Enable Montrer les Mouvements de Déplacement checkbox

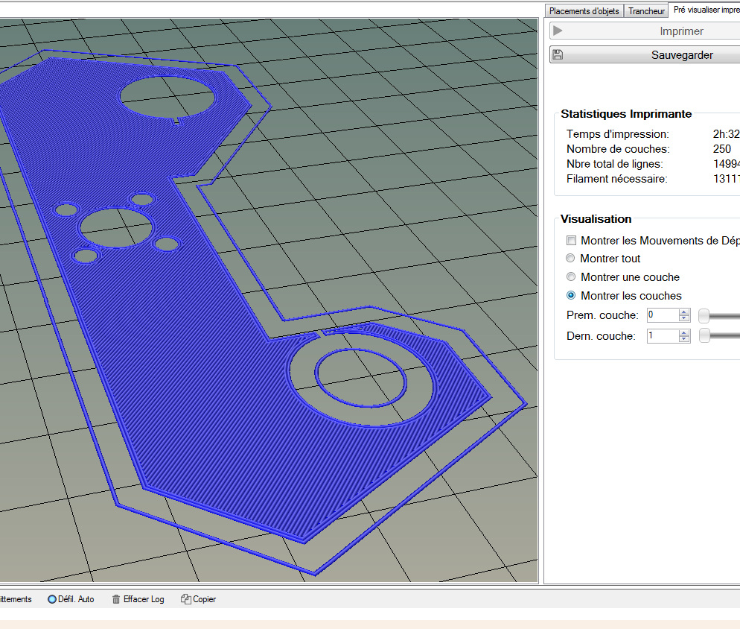(571, 241)
